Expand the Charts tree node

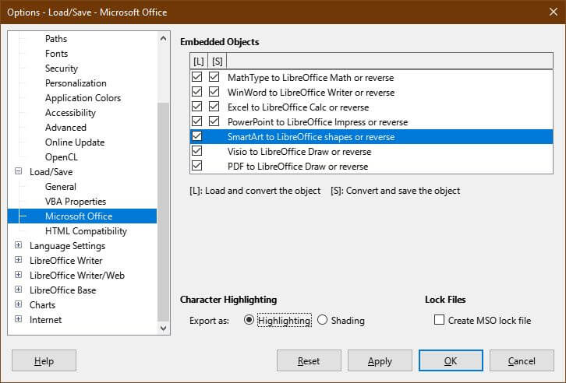pos(19,305)
